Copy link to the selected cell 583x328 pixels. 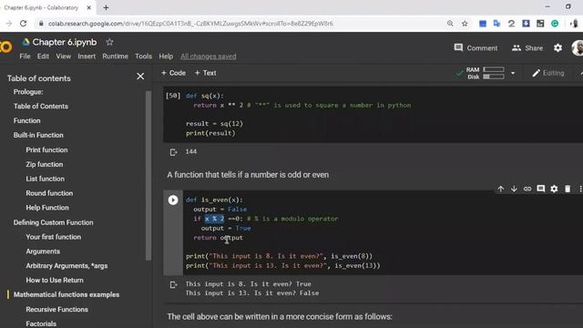[x=527, y=189]
